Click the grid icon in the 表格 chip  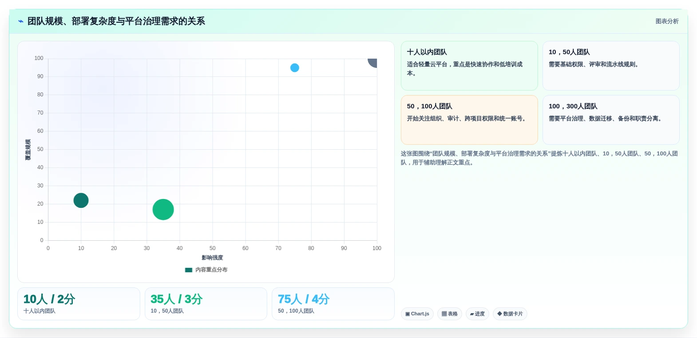click(x=444, y=314)
